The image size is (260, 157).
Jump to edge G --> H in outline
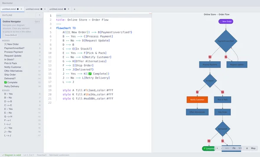coord(22,116)
